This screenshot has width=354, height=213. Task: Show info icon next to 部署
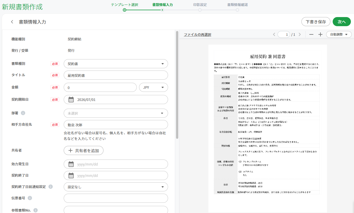[23, 113]
